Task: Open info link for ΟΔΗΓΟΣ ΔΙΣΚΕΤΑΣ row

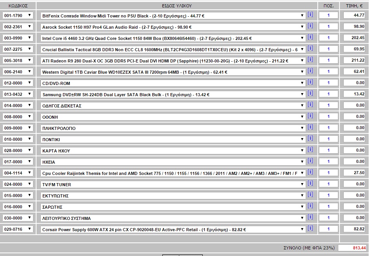Action: point(310,105)
